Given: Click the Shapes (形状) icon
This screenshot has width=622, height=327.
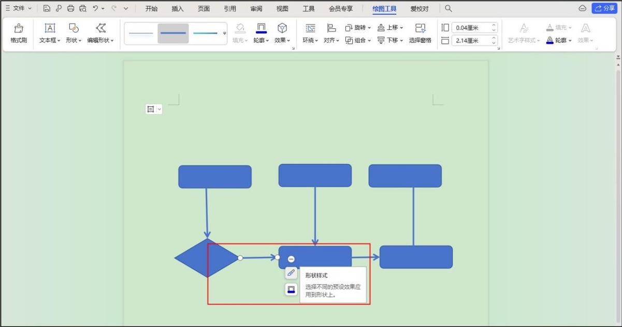Looking at the screenshot, I should tap(74, 28).
